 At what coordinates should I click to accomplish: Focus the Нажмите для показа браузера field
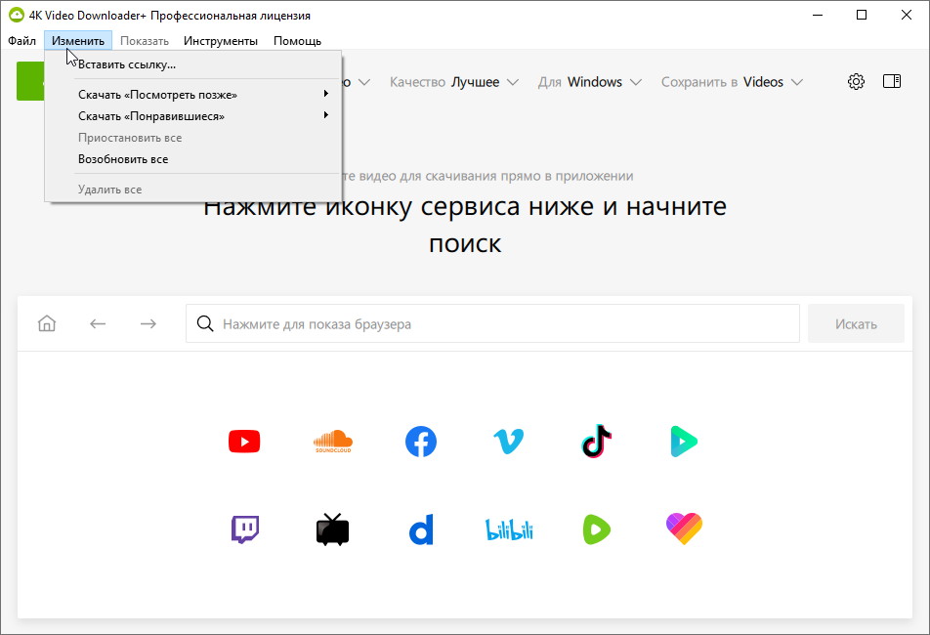(492, 323)
